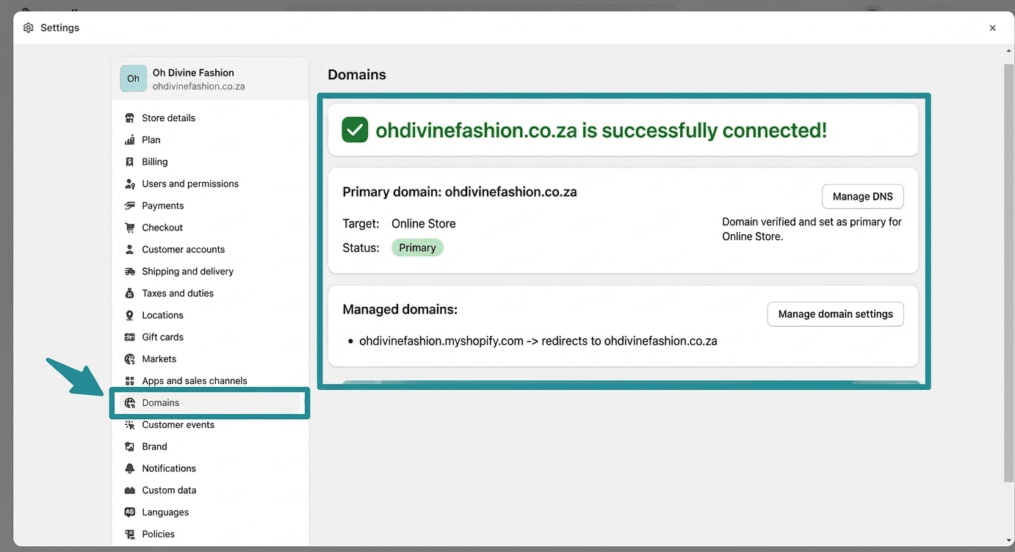Viewport: 1015px width, 552px height.
Task: Click the Settings gear icon in header
Action: coord(29,28)
